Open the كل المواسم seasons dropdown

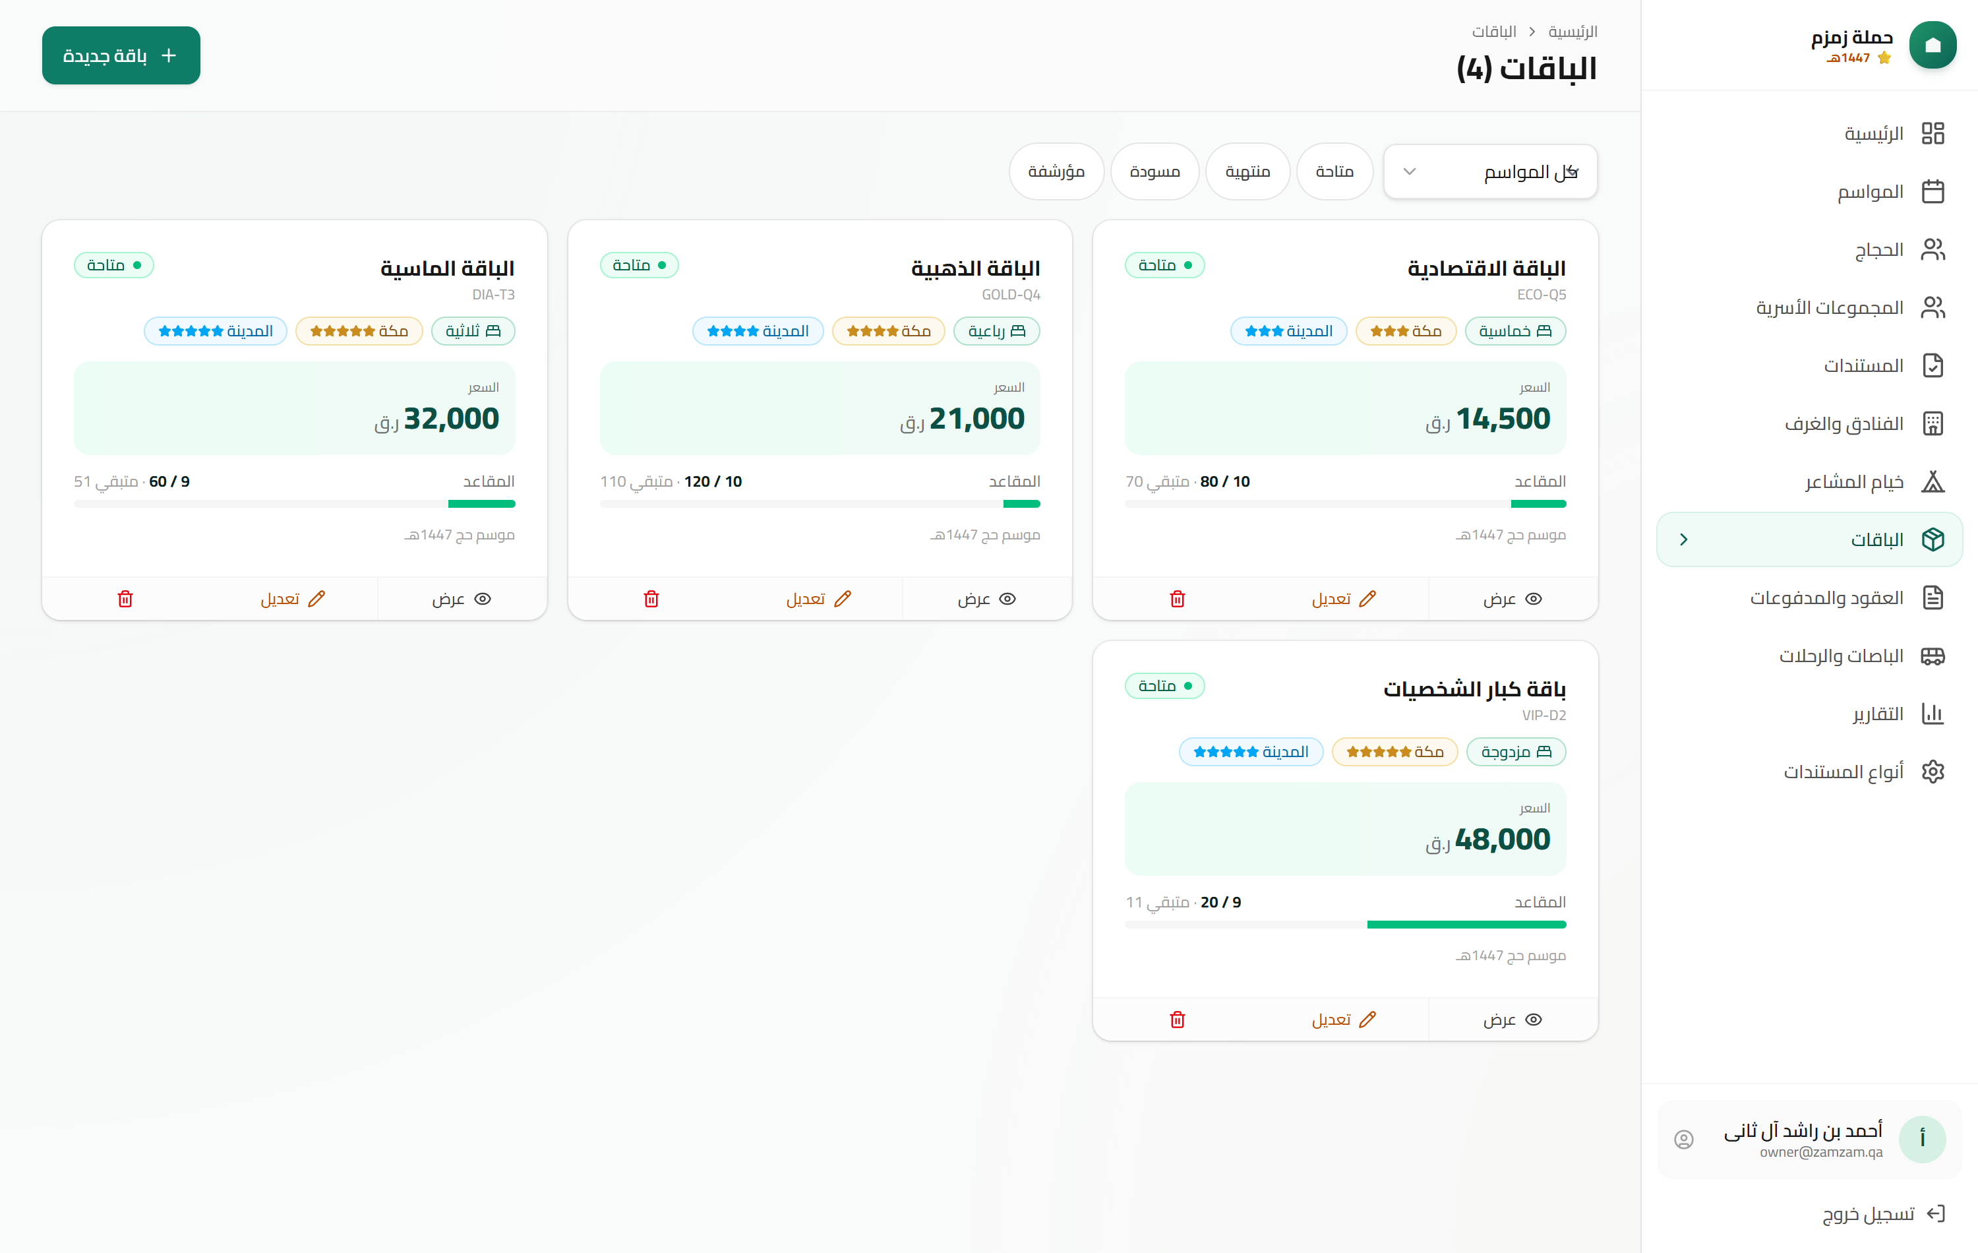[1490, 171]
